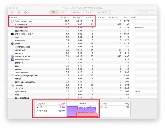Click the 100.0 CPU value for Safari Networking

point(66,21)
